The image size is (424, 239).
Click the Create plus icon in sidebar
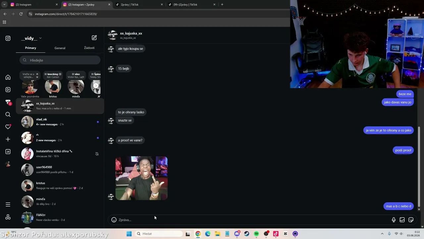8,139
